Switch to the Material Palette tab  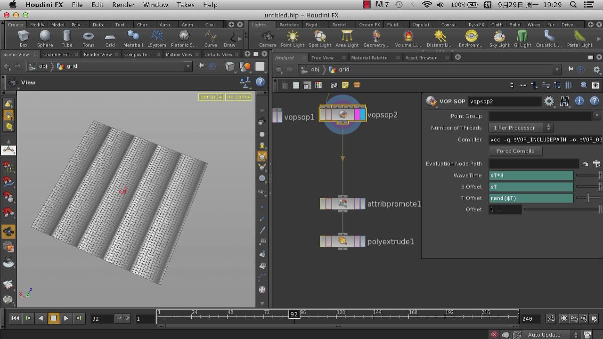(x=369, y=57)
